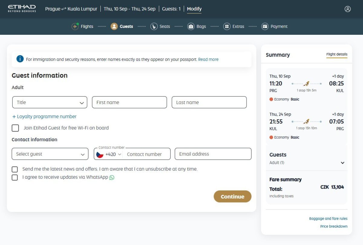The image size is (363, 245).
Task: Open the Select guest dropdown
Action: (x=50, y=154)
